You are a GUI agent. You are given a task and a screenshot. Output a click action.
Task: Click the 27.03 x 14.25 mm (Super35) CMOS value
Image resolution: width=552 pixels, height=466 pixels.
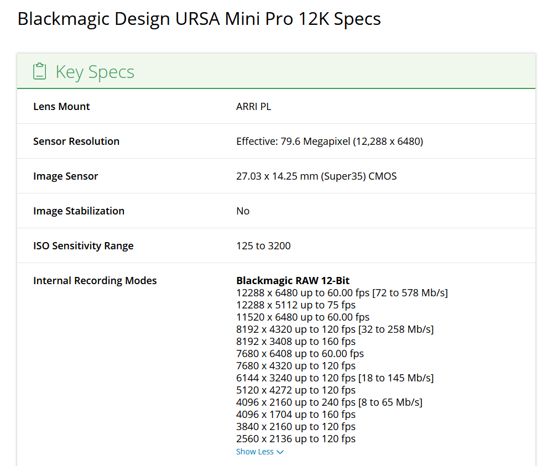(316, 176)
